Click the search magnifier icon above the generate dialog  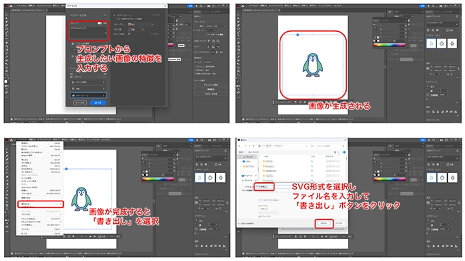pos(201,5)
